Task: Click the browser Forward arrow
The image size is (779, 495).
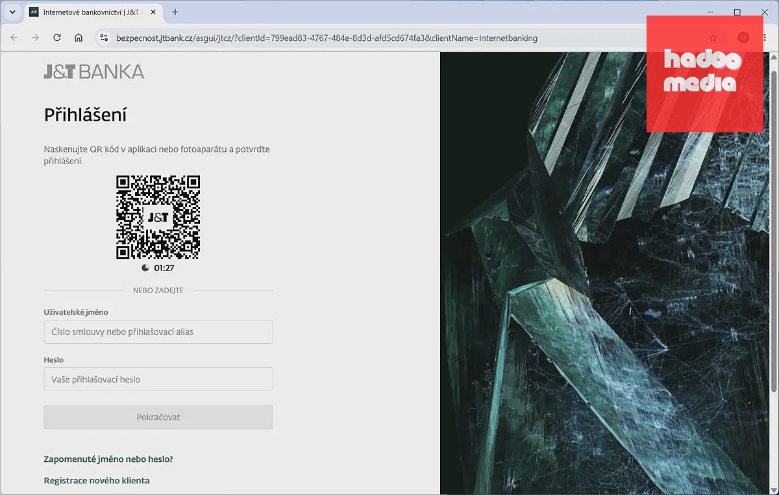Action: tap(36, 38)
